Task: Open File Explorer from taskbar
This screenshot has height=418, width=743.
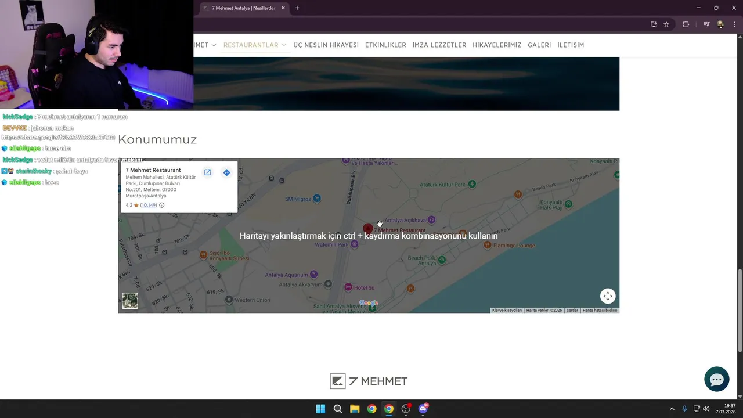Action: (355, 409)
